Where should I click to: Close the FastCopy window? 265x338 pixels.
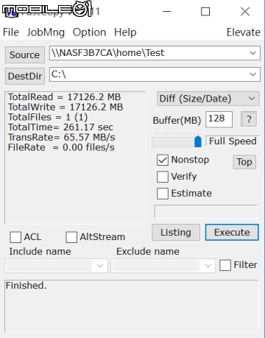coord(245,12)
